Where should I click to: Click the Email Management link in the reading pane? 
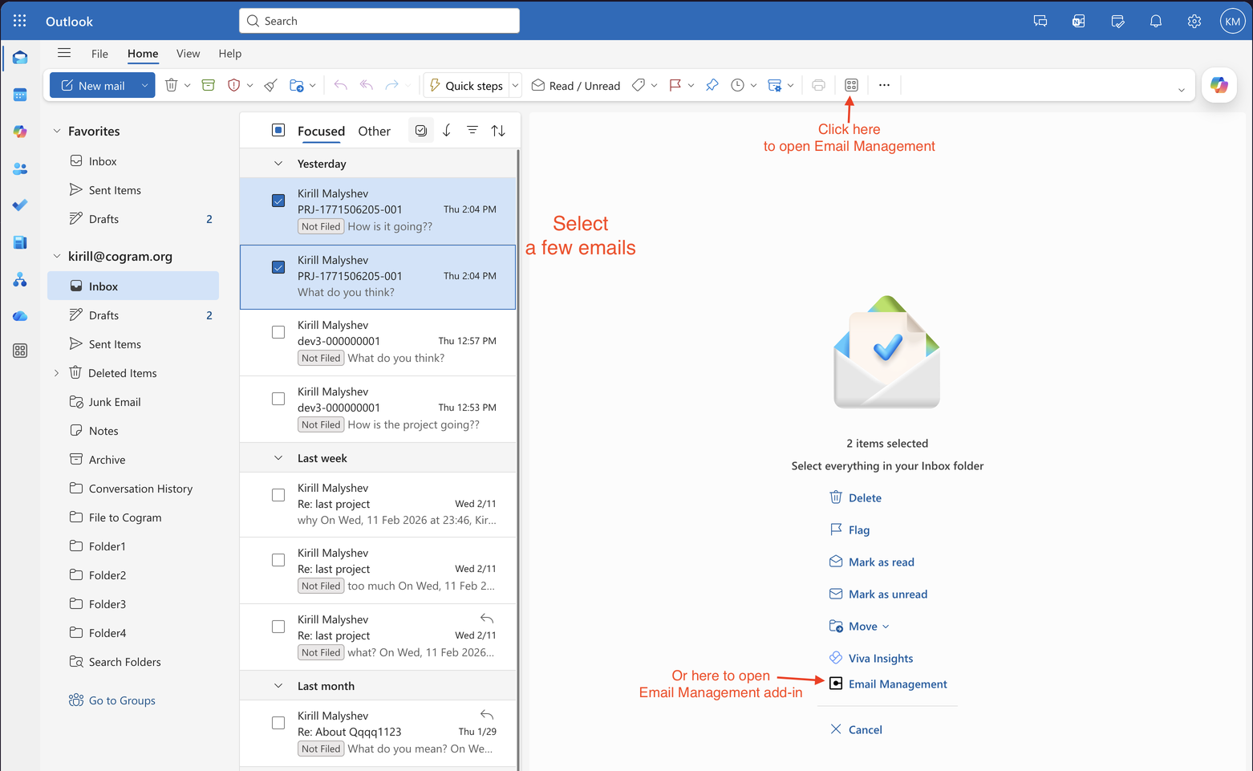click(887, 684)
